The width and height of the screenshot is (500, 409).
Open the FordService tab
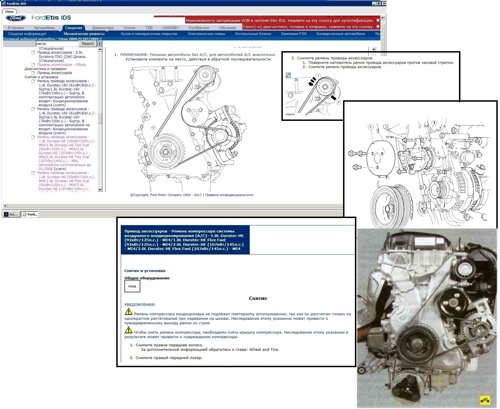pyautogui.click(x=199, y=28)
